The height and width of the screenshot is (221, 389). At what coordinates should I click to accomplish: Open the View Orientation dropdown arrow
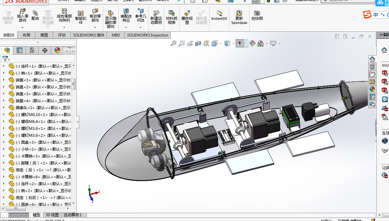[x=220, y=43]
